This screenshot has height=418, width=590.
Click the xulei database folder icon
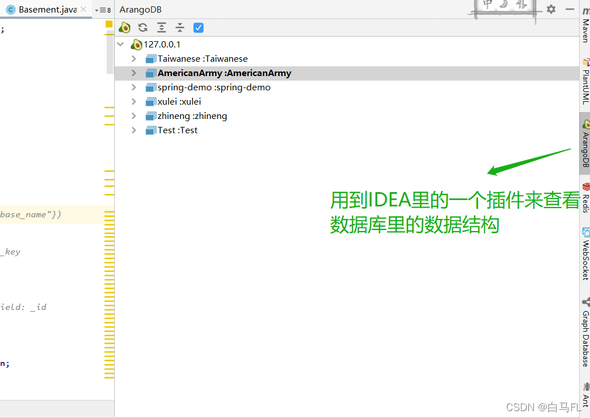tap(151, 102)
